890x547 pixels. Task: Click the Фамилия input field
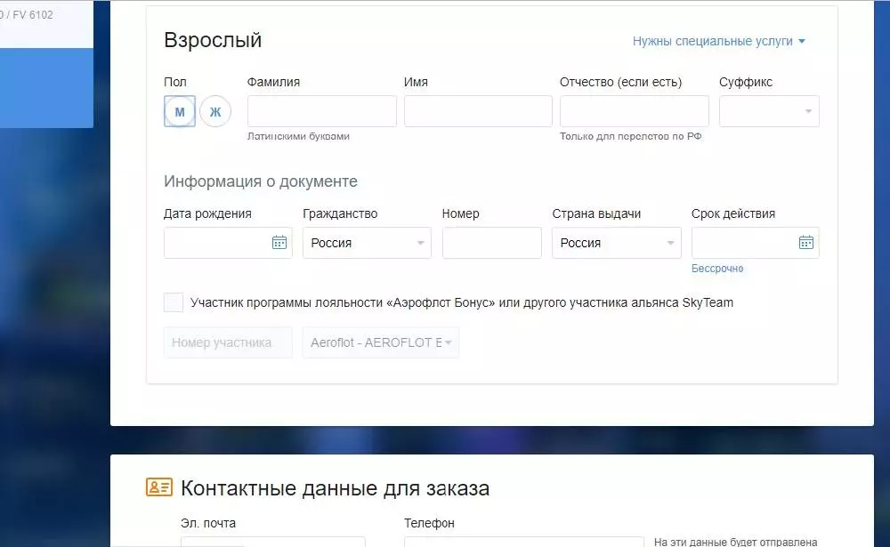321,111
